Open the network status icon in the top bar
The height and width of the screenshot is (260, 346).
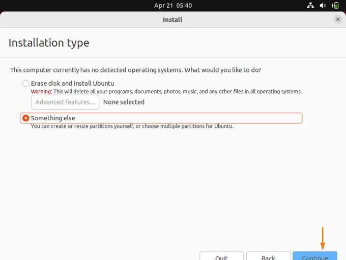(310, 5)
